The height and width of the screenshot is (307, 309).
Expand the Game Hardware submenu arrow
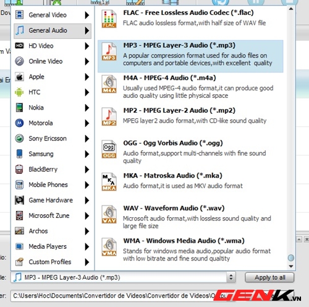point(87,200)
